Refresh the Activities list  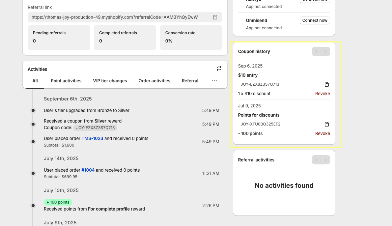pyautogui.click(x=219, y=69)
